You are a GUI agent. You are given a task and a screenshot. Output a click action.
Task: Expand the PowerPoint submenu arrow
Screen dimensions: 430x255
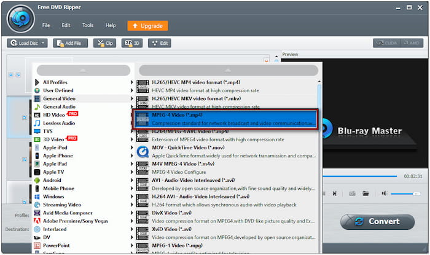pos(131,245)
